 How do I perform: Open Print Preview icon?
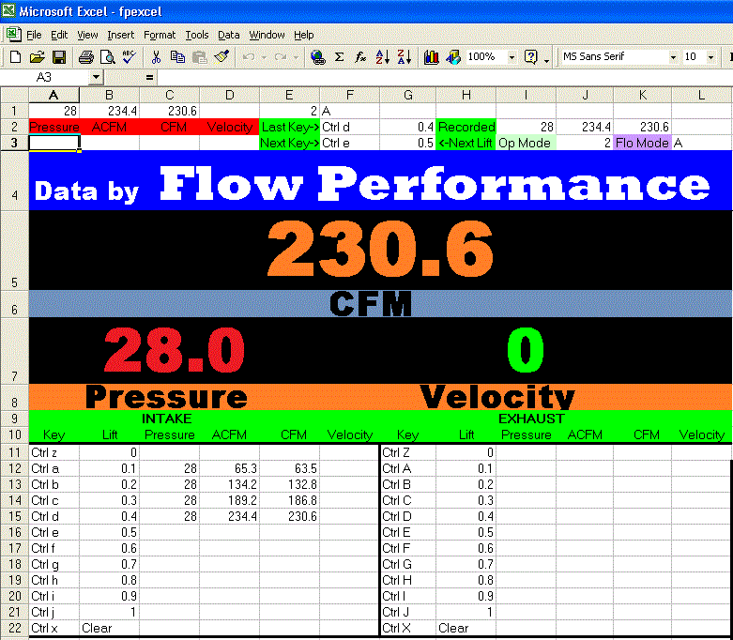tap(108, 57)
